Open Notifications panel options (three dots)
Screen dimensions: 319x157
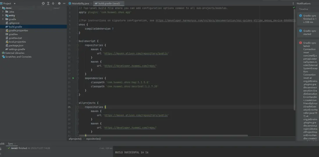point(293,3)
